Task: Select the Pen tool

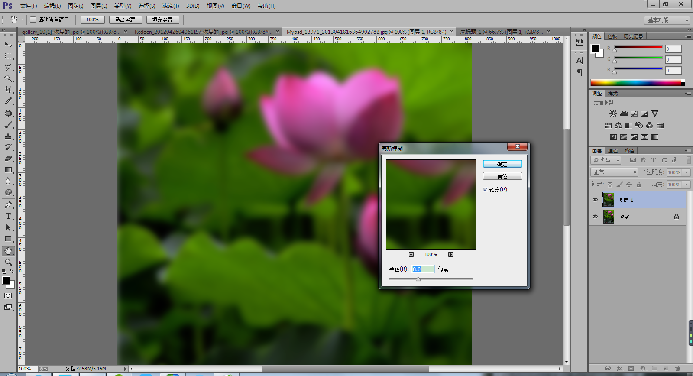Action: pos(8,205)
